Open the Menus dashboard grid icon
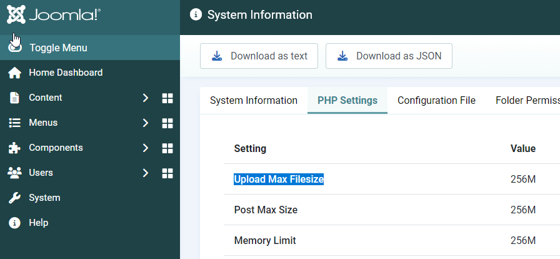Viewport: 560px width, 259px height. [167, 123]
